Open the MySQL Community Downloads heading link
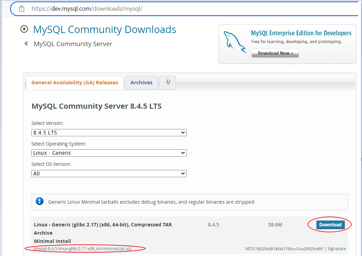 point(105,30)
